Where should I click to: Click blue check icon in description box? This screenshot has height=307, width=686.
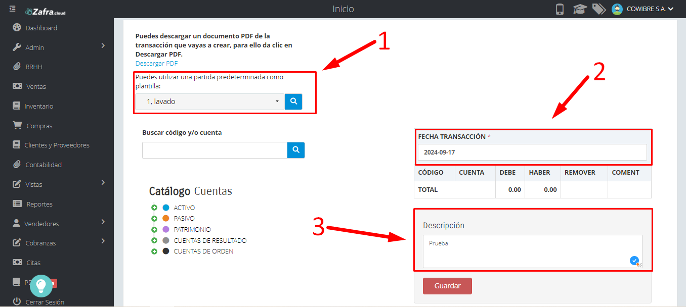point(634,260)
